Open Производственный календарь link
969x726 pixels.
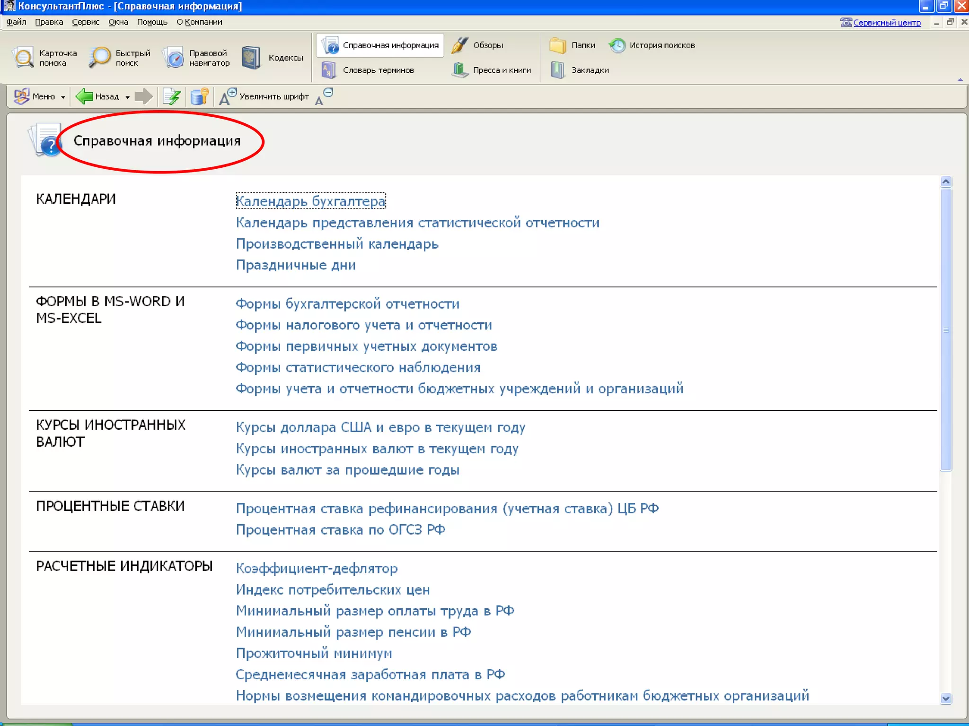click(337, 244)
